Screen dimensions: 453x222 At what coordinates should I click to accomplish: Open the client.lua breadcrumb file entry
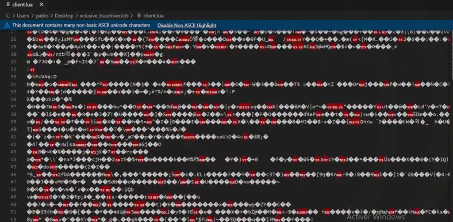[154, 15]
